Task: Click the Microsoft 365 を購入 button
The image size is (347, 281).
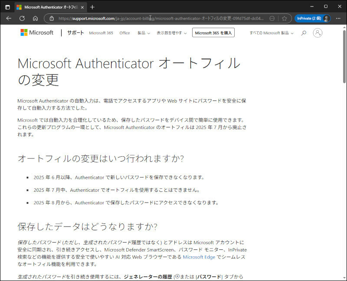Action: coord(213,33)
